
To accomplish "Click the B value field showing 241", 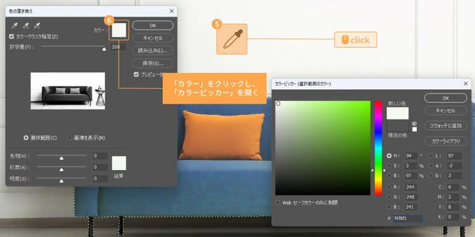I will coord(411,207).
